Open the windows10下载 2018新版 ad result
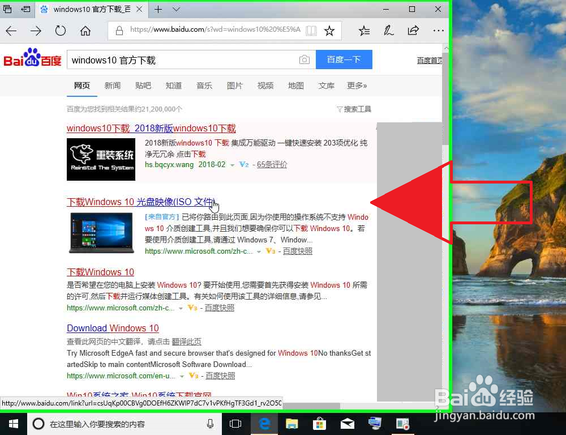Viewport: 566px width, 435px height. pos(151,129)
